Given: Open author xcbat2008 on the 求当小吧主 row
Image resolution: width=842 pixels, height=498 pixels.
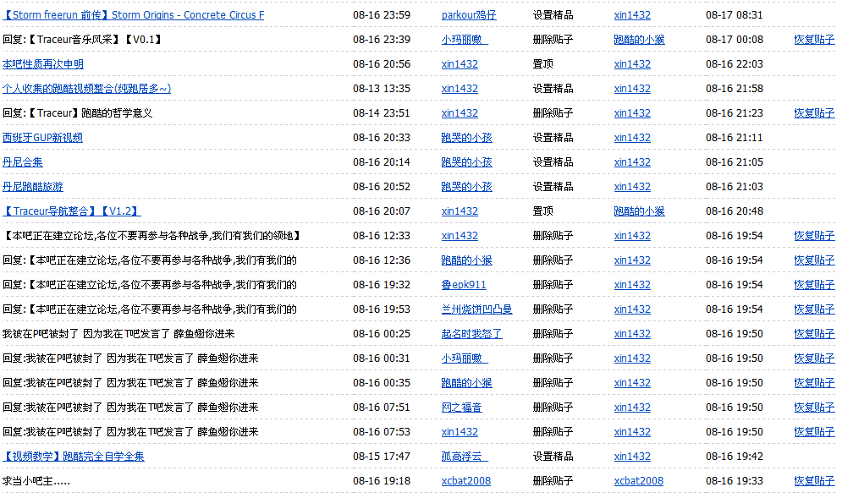Looking at the screenshot, I should tap(466, 481).
